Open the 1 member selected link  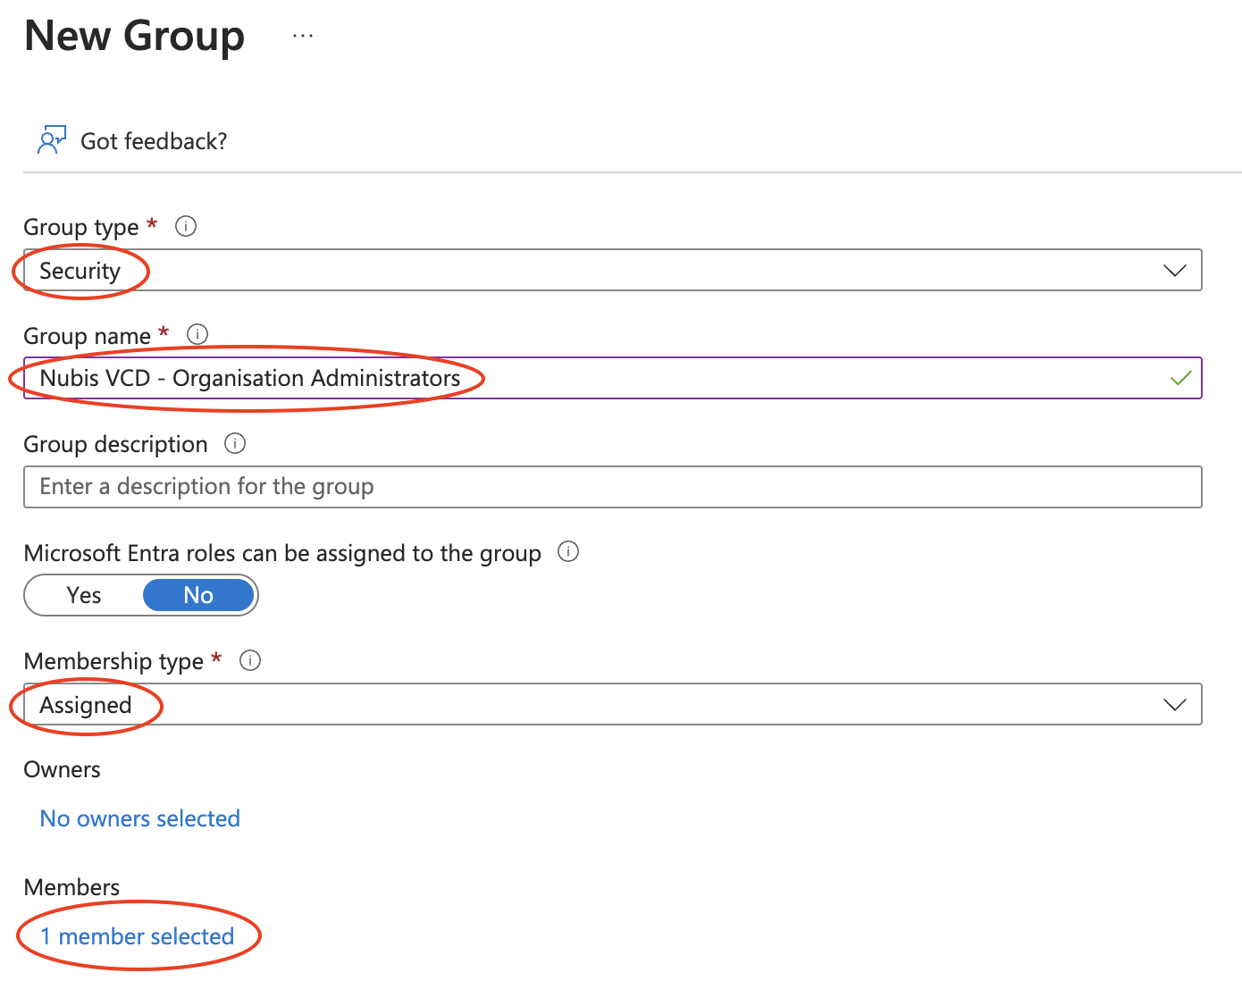click(x=138, y=936)
